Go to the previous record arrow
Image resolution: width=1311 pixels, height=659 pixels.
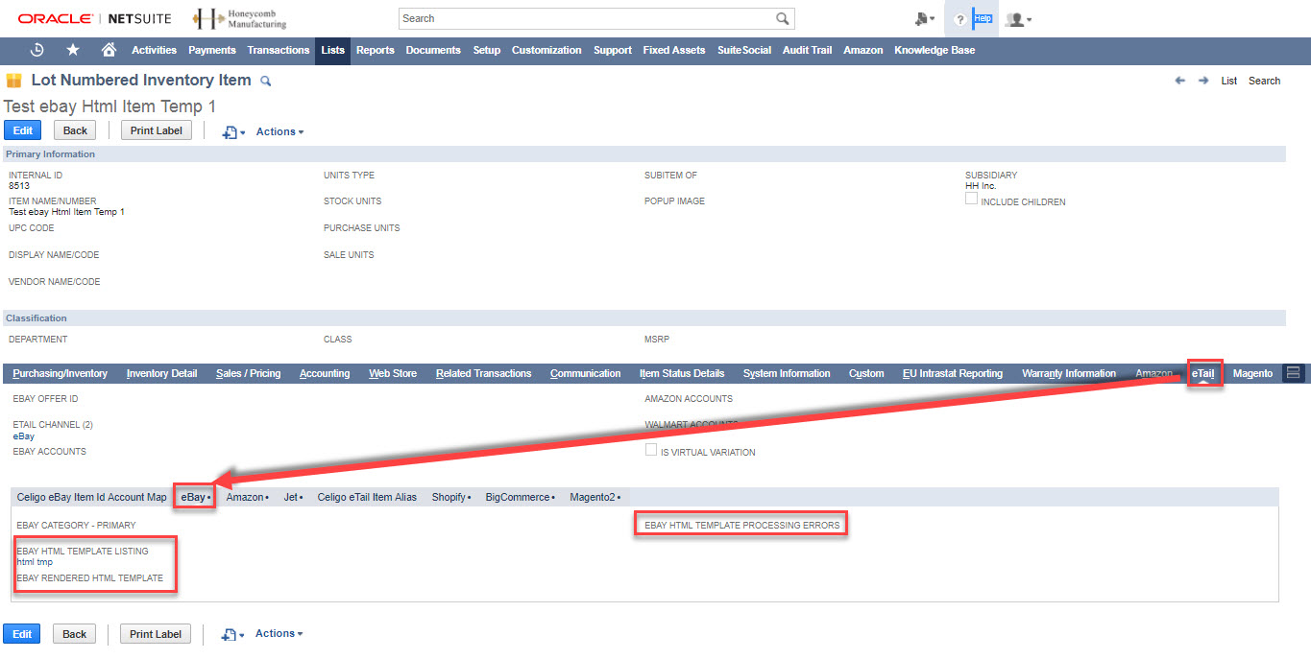coord(1180,81)
